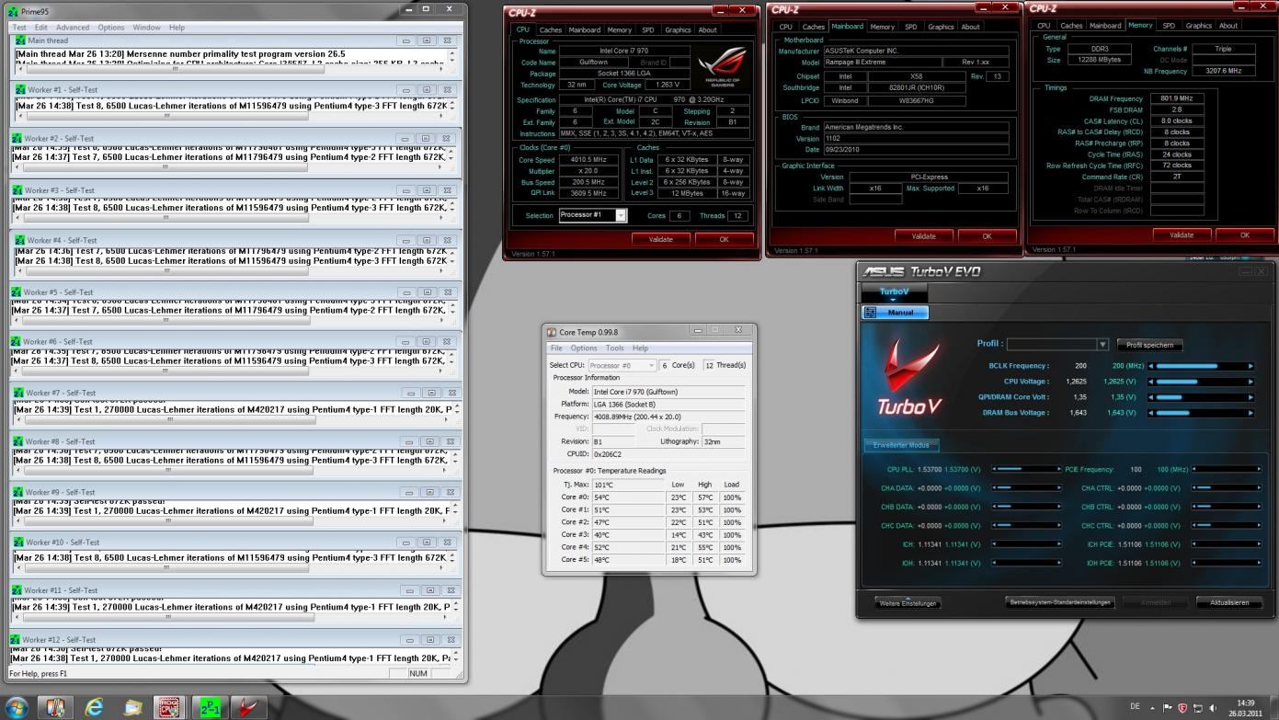Adjust the QPI/DRAM Core Volt slider
The width and height of the screenshot is (1279, 720).
[1200, 397]
